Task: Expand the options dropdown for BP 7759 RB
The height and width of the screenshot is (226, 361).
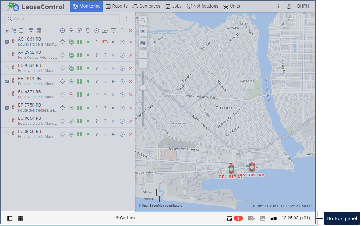Action: 122,108
